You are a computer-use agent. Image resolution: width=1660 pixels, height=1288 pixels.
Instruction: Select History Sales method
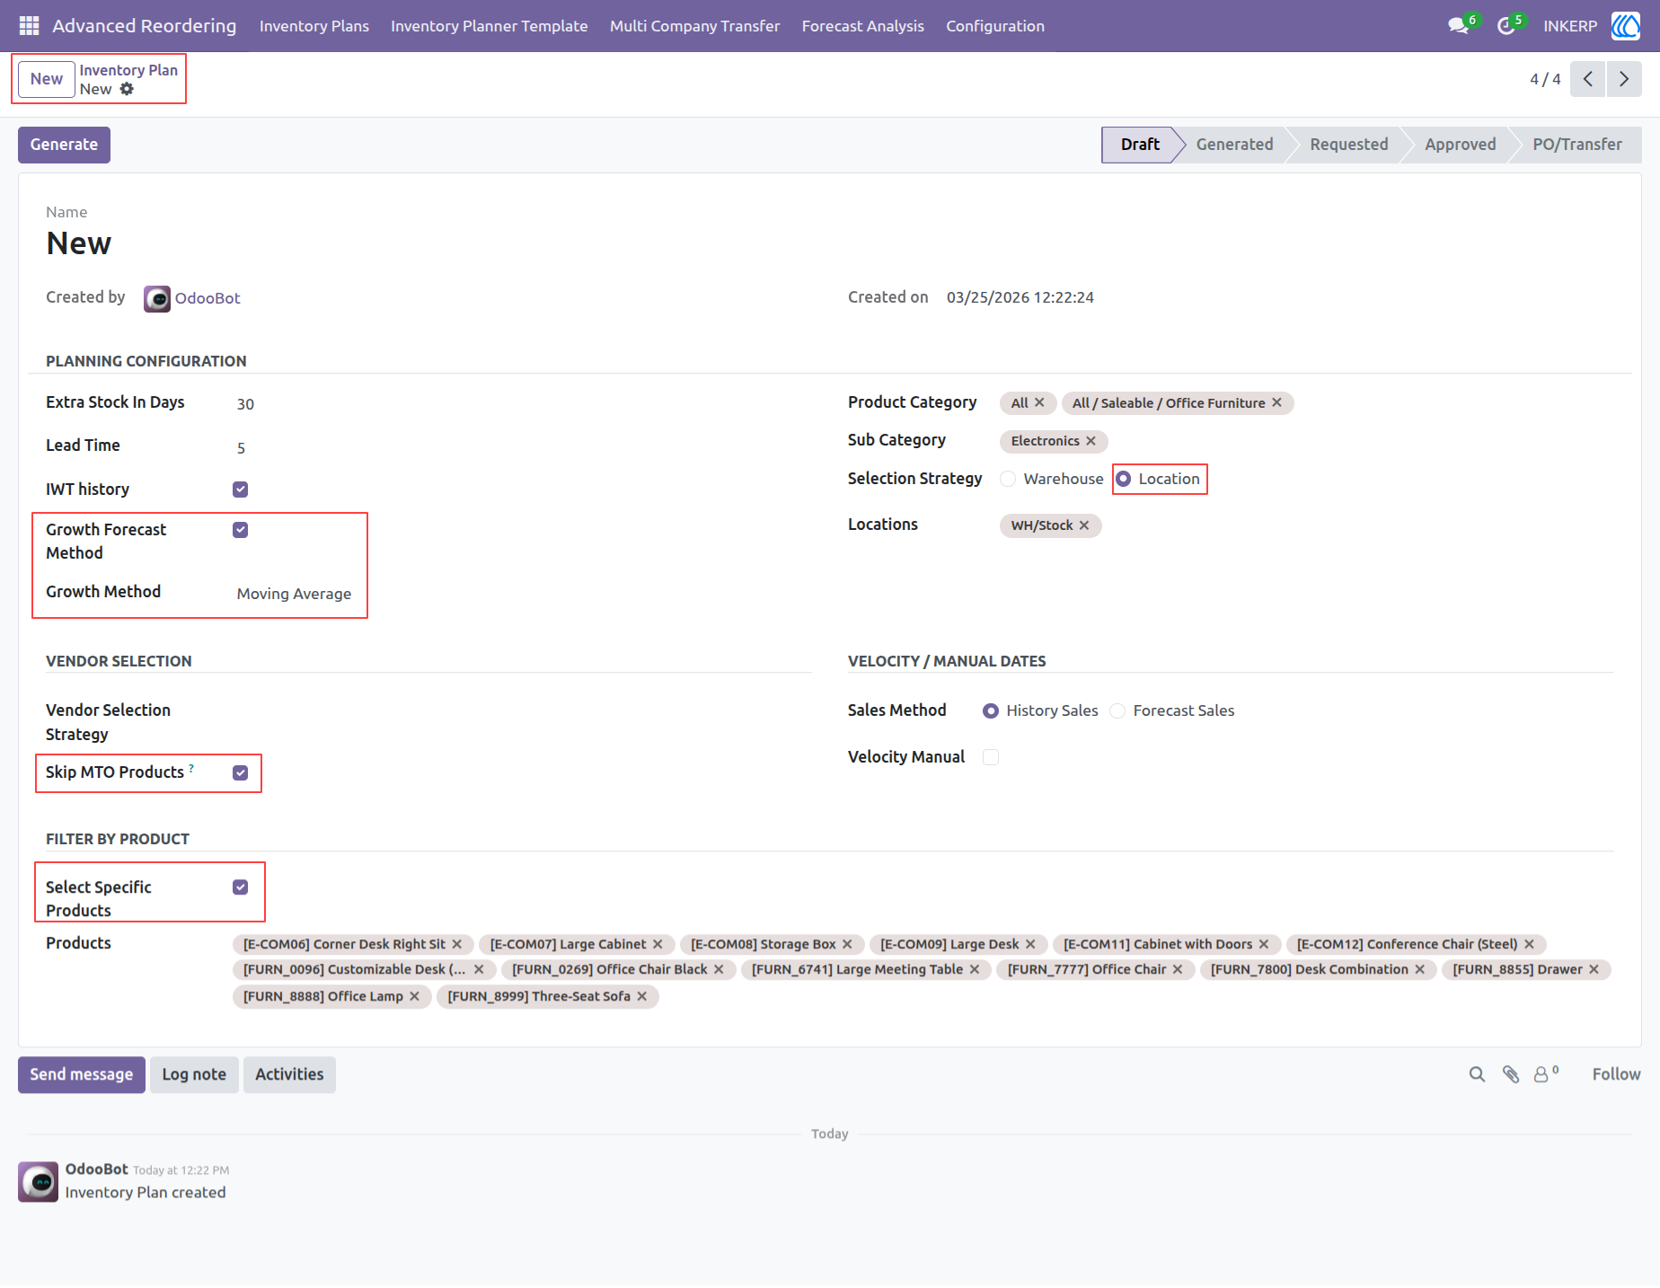pos(991,710)
